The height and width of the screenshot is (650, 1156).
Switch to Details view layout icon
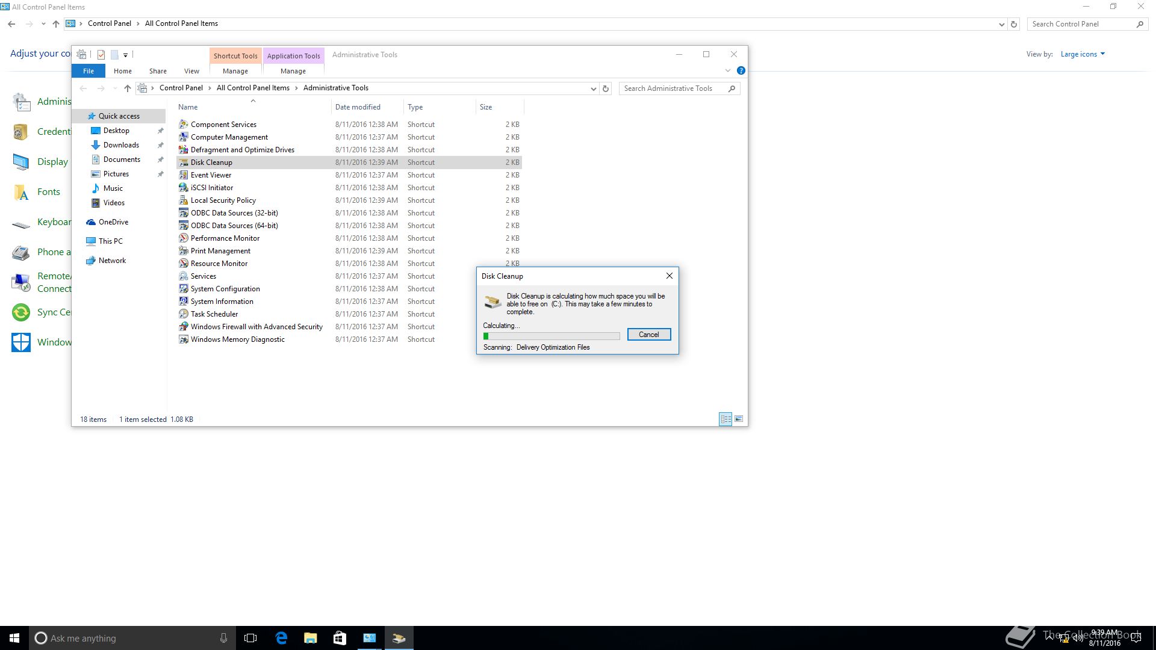point(726,419)
